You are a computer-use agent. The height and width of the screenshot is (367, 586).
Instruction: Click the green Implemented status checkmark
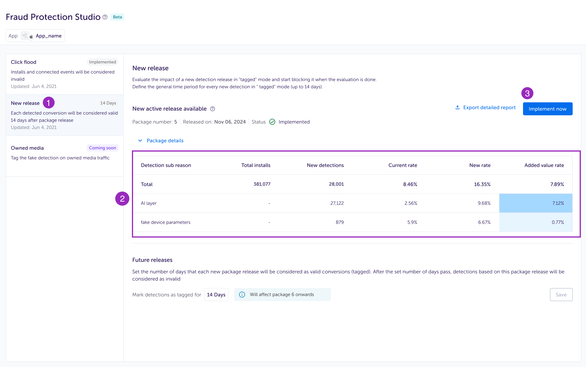pos(272,122)
